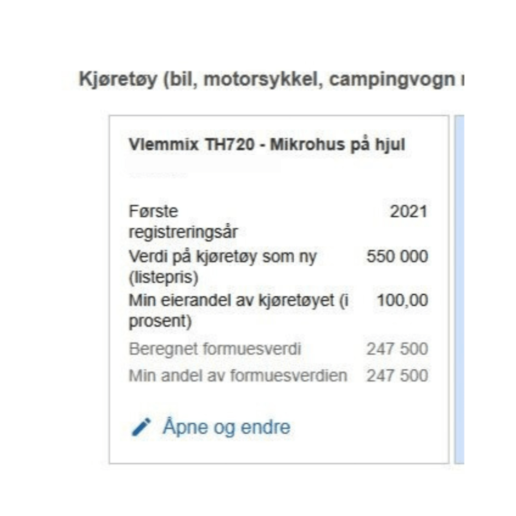Click the 'Min andel av formuesverdien' amount
The image size is (516, 516).
click(397, 375)
